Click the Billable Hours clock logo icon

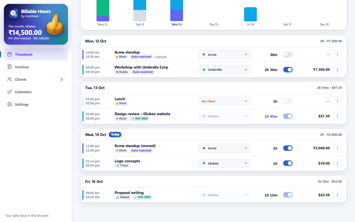pyautogui.click(x=13, y=13)
